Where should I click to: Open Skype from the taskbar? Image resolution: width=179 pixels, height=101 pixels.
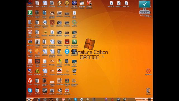click(x=75, y=99)
